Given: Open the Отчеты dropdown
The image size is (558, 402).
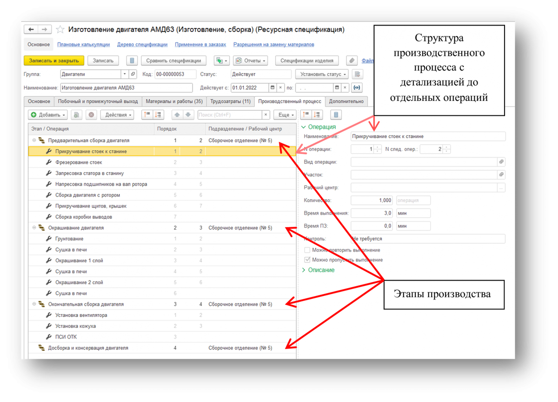Looking at the screenshot, I should pyautogui.click(x=250, y=60).
